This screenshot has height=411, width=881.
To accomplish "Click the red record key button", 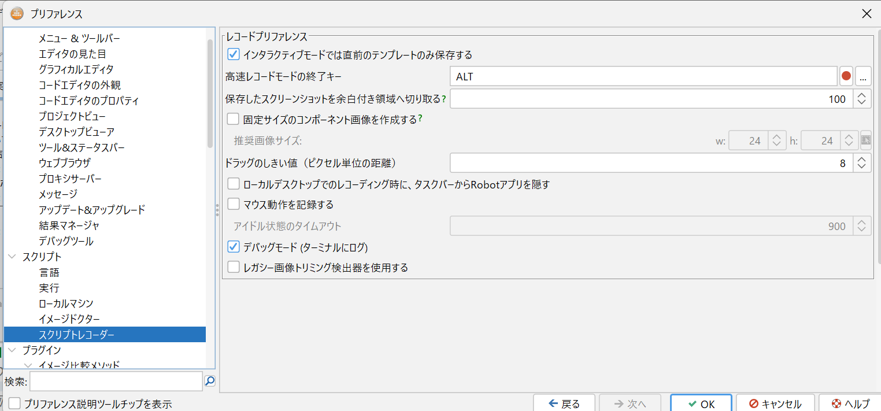I will coord(846,76).
